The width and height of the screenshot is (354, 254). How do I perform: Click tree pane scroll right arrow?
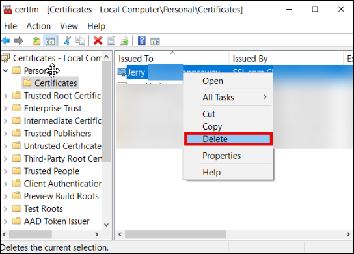pyautogui.click(x=97, y=234)
